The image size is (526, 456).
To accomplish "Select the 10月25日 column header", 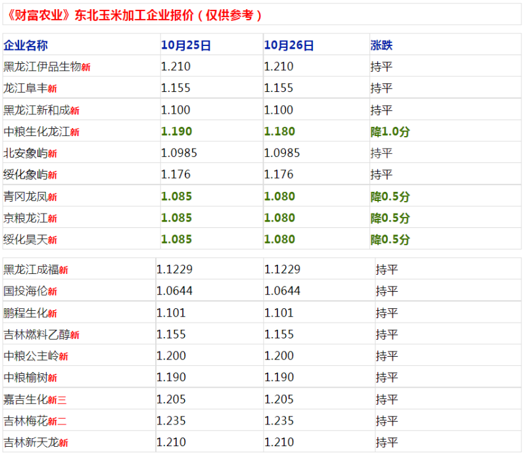I will 186,45.
